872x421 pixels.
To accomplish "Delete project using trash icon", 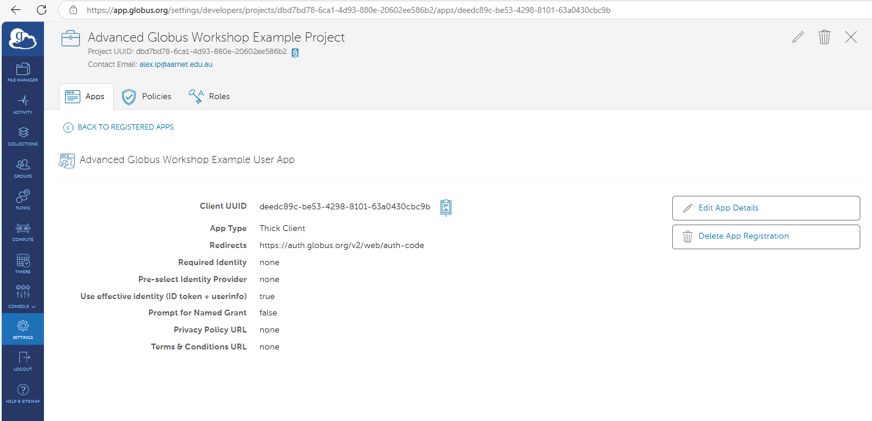I will click(x=824, y=37).
